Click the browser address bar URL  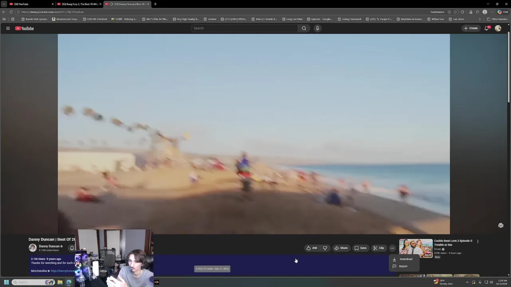(x=52, y=12)
